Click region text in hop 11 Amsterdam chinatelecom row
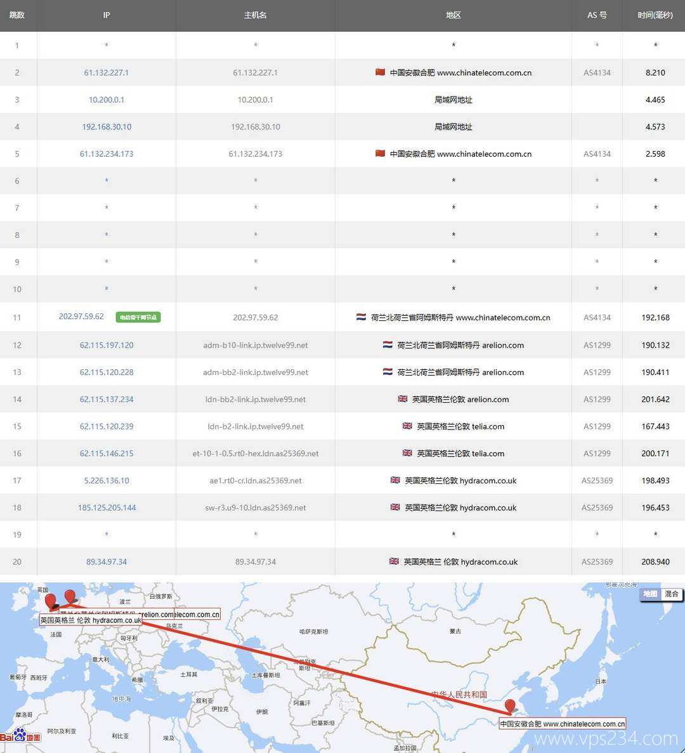Image resolution: width=685 pixels, height=753 pixels. (460, 317)
